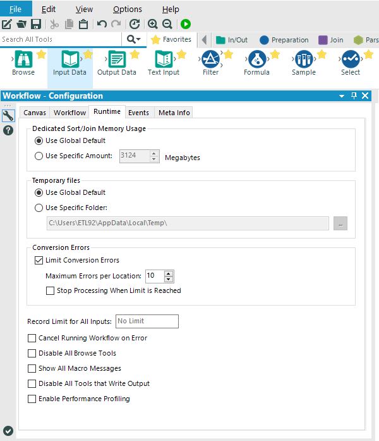Click the Search All Tools field
Screen dimensions: 379x441
point(61,39)
